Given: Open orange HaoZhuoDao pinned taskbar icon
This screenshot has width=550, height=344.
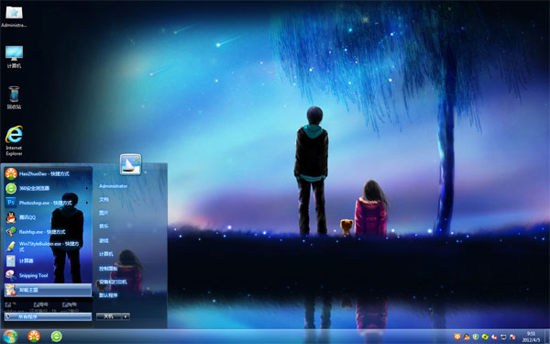Looking at the screenshot, I should point(34,337).
